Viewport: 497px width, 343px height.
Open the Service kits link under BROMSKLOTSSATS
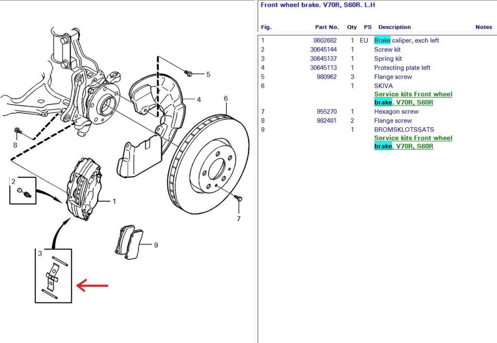(x=413, y=142)
